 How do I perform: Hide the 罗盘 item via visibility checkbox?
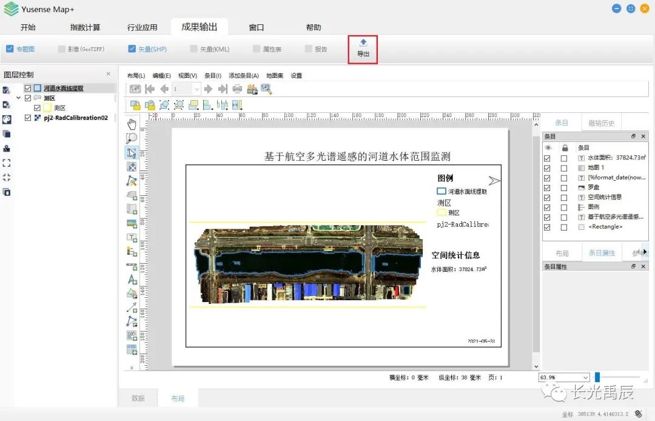pyautogui.click(x=548, y=187)
